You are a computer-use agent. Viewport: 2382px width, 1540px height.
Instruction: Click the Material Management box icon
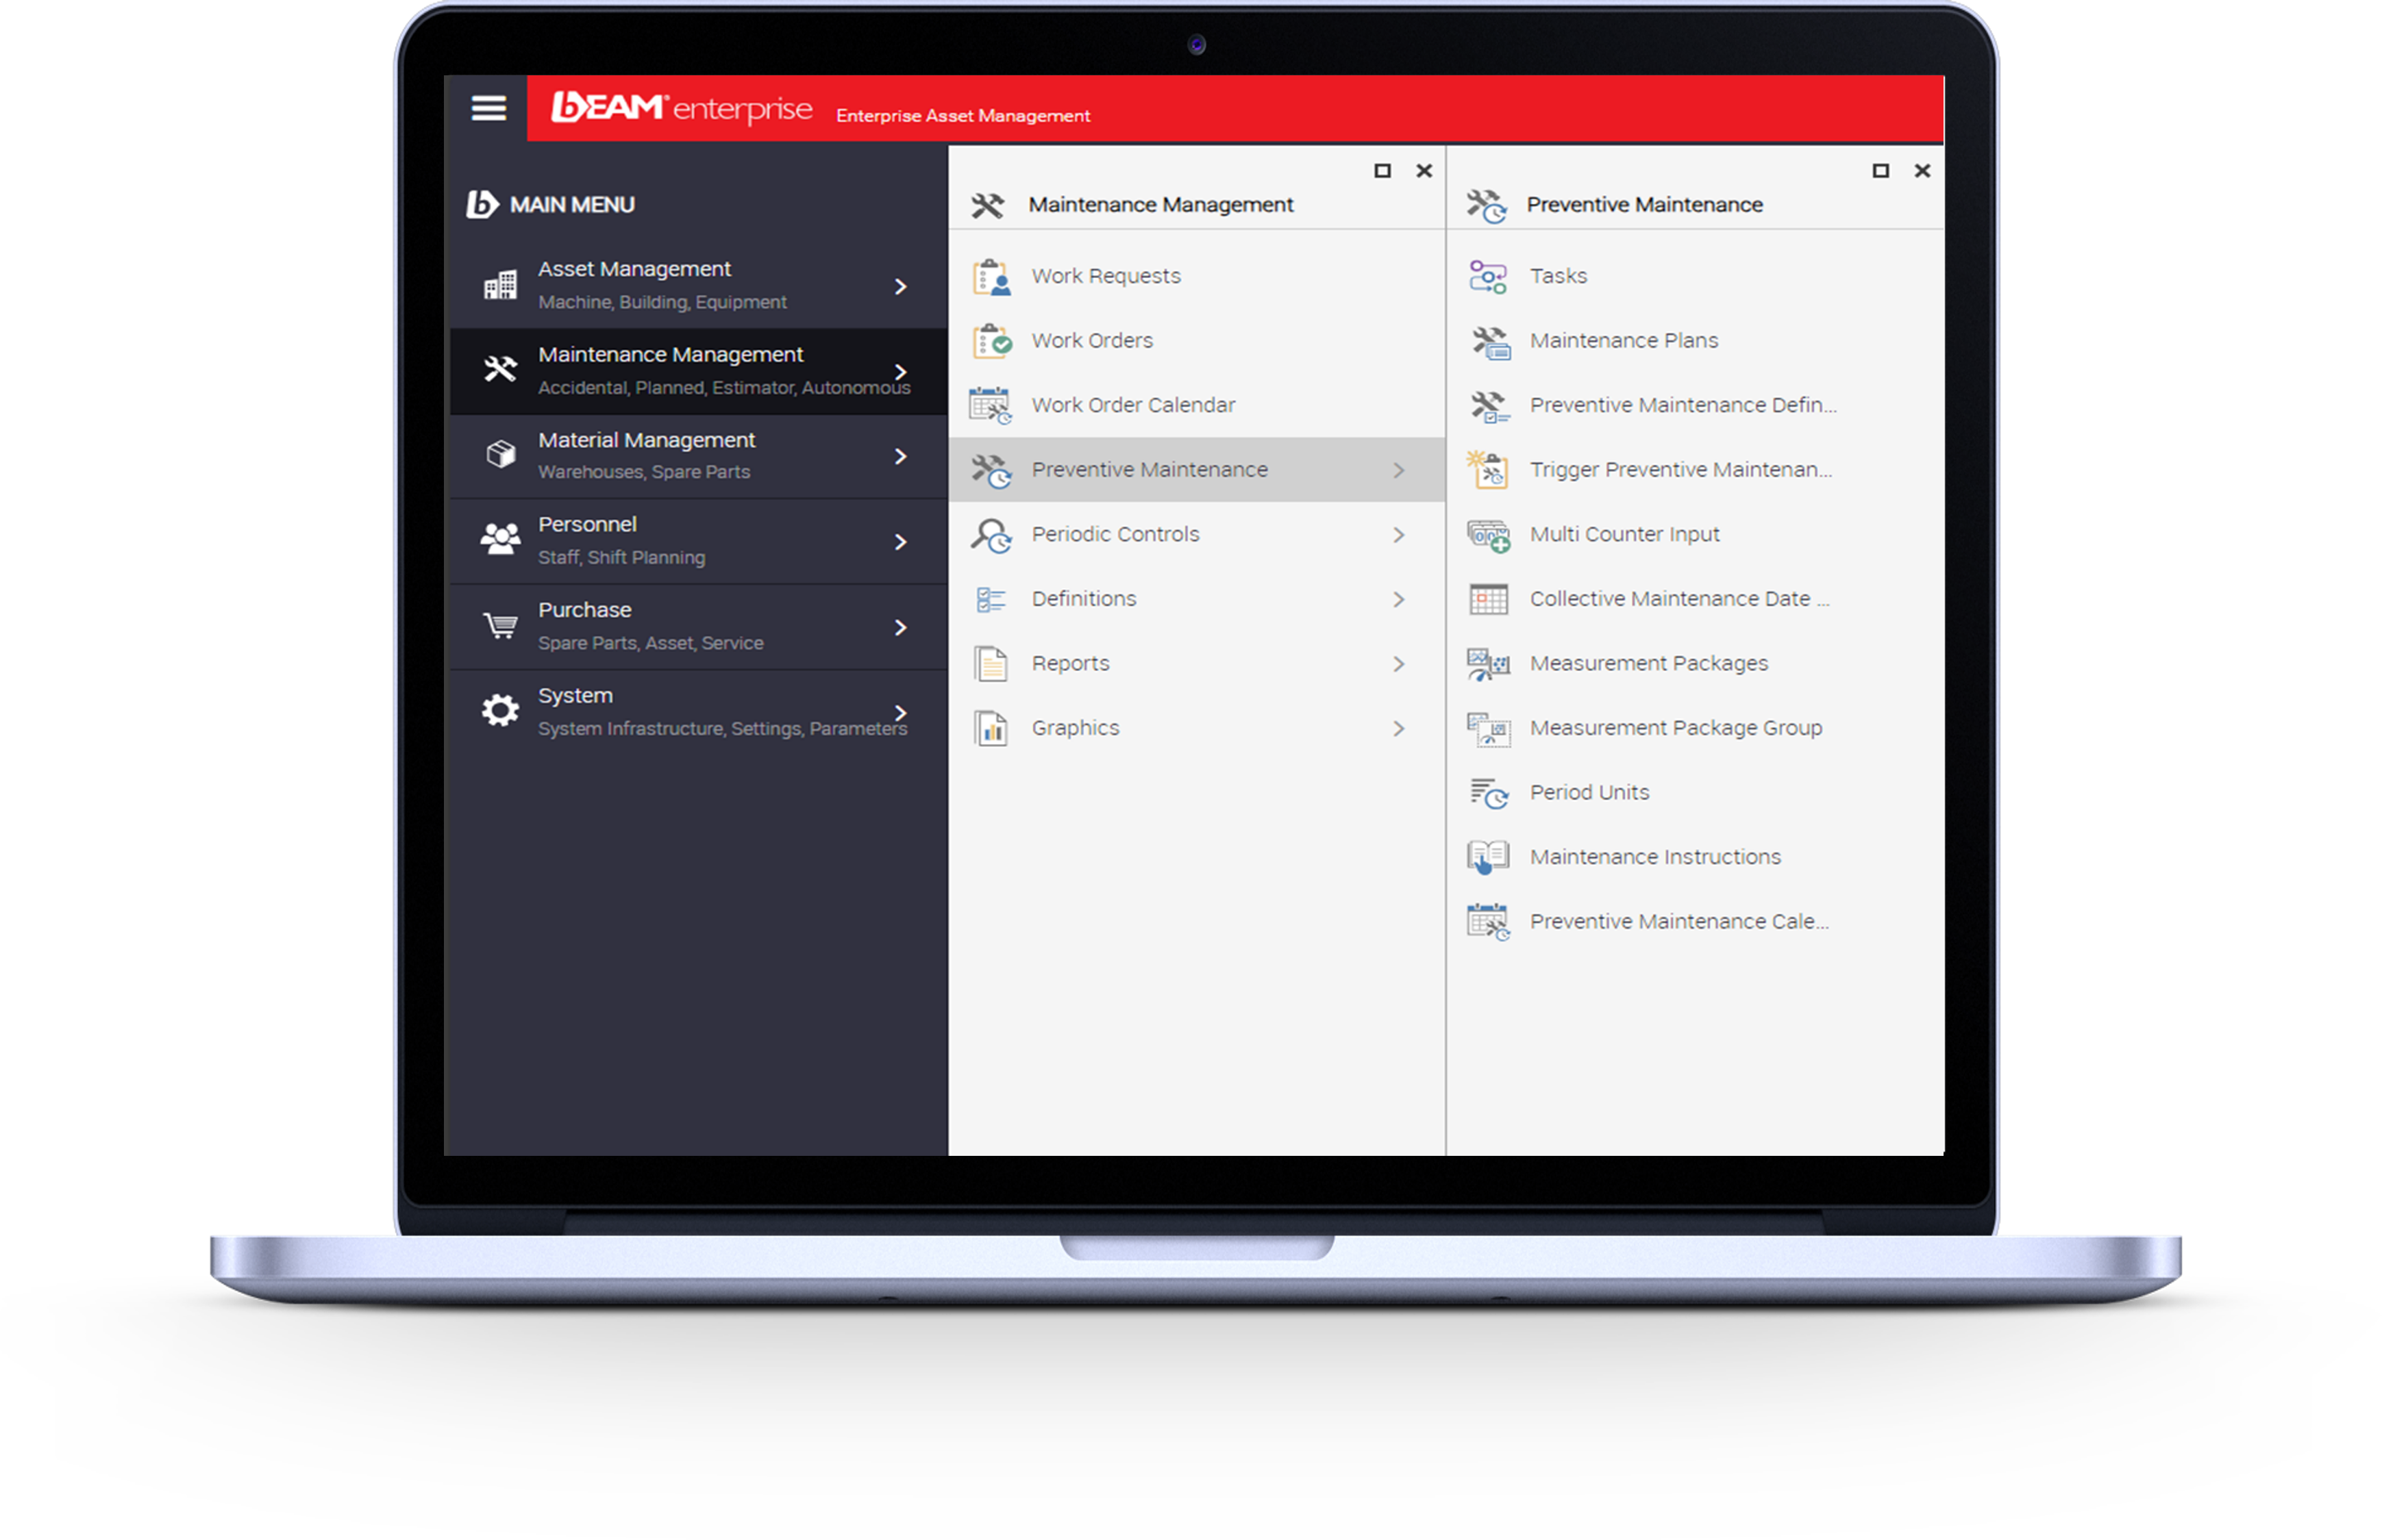coord(500,455)
